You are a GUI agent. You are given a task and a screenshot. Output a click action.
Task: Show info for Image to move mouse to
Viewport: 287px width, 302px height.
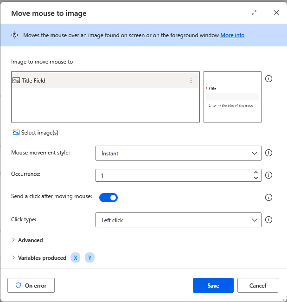click(268, 78)
